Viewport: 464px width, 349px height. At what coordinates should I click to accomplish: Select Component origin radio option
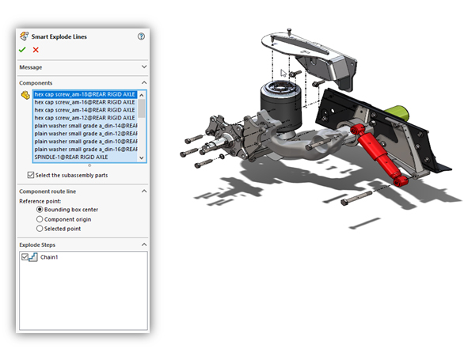click(x=40, y=219)
